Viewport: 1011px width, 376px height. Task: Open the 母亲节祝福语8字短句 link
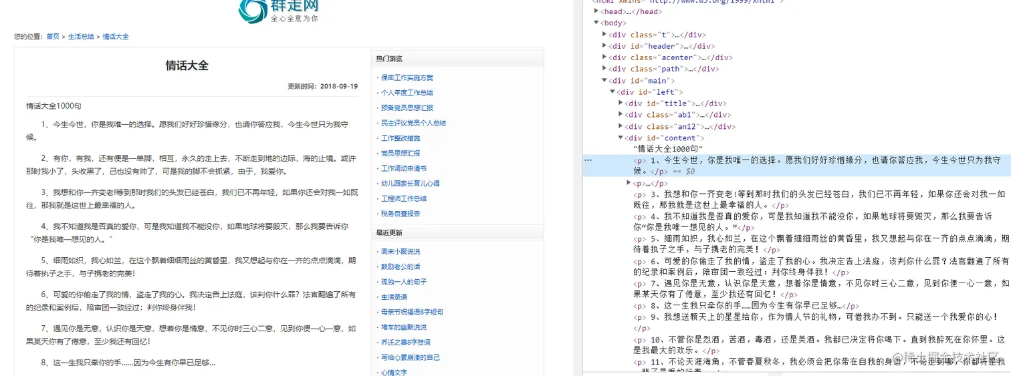pyautogui.click(x=412, y=312)
